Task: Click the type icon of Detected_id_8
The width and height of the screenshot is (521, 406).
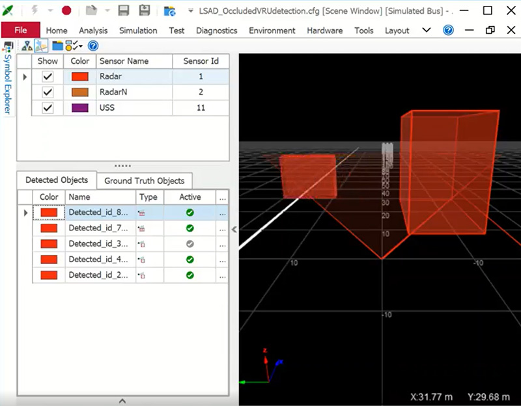Action: [x=141, y=213]
